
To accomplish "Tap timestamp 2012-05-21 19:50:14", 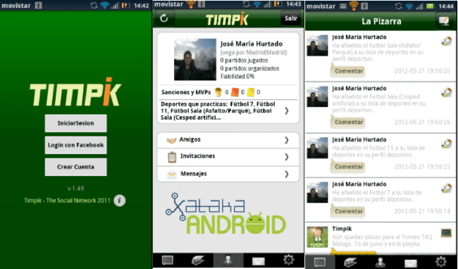I will coord(422,211).
